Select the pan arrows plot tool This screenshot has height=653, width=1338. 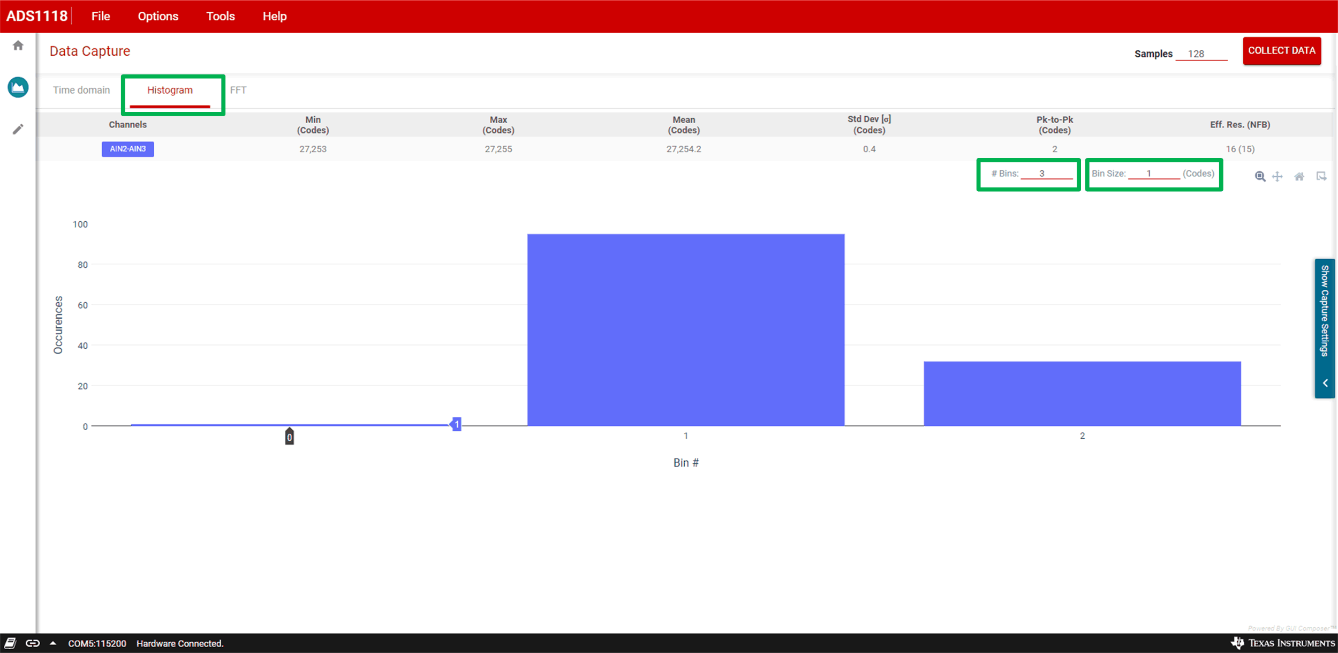tap(1277, 176)
